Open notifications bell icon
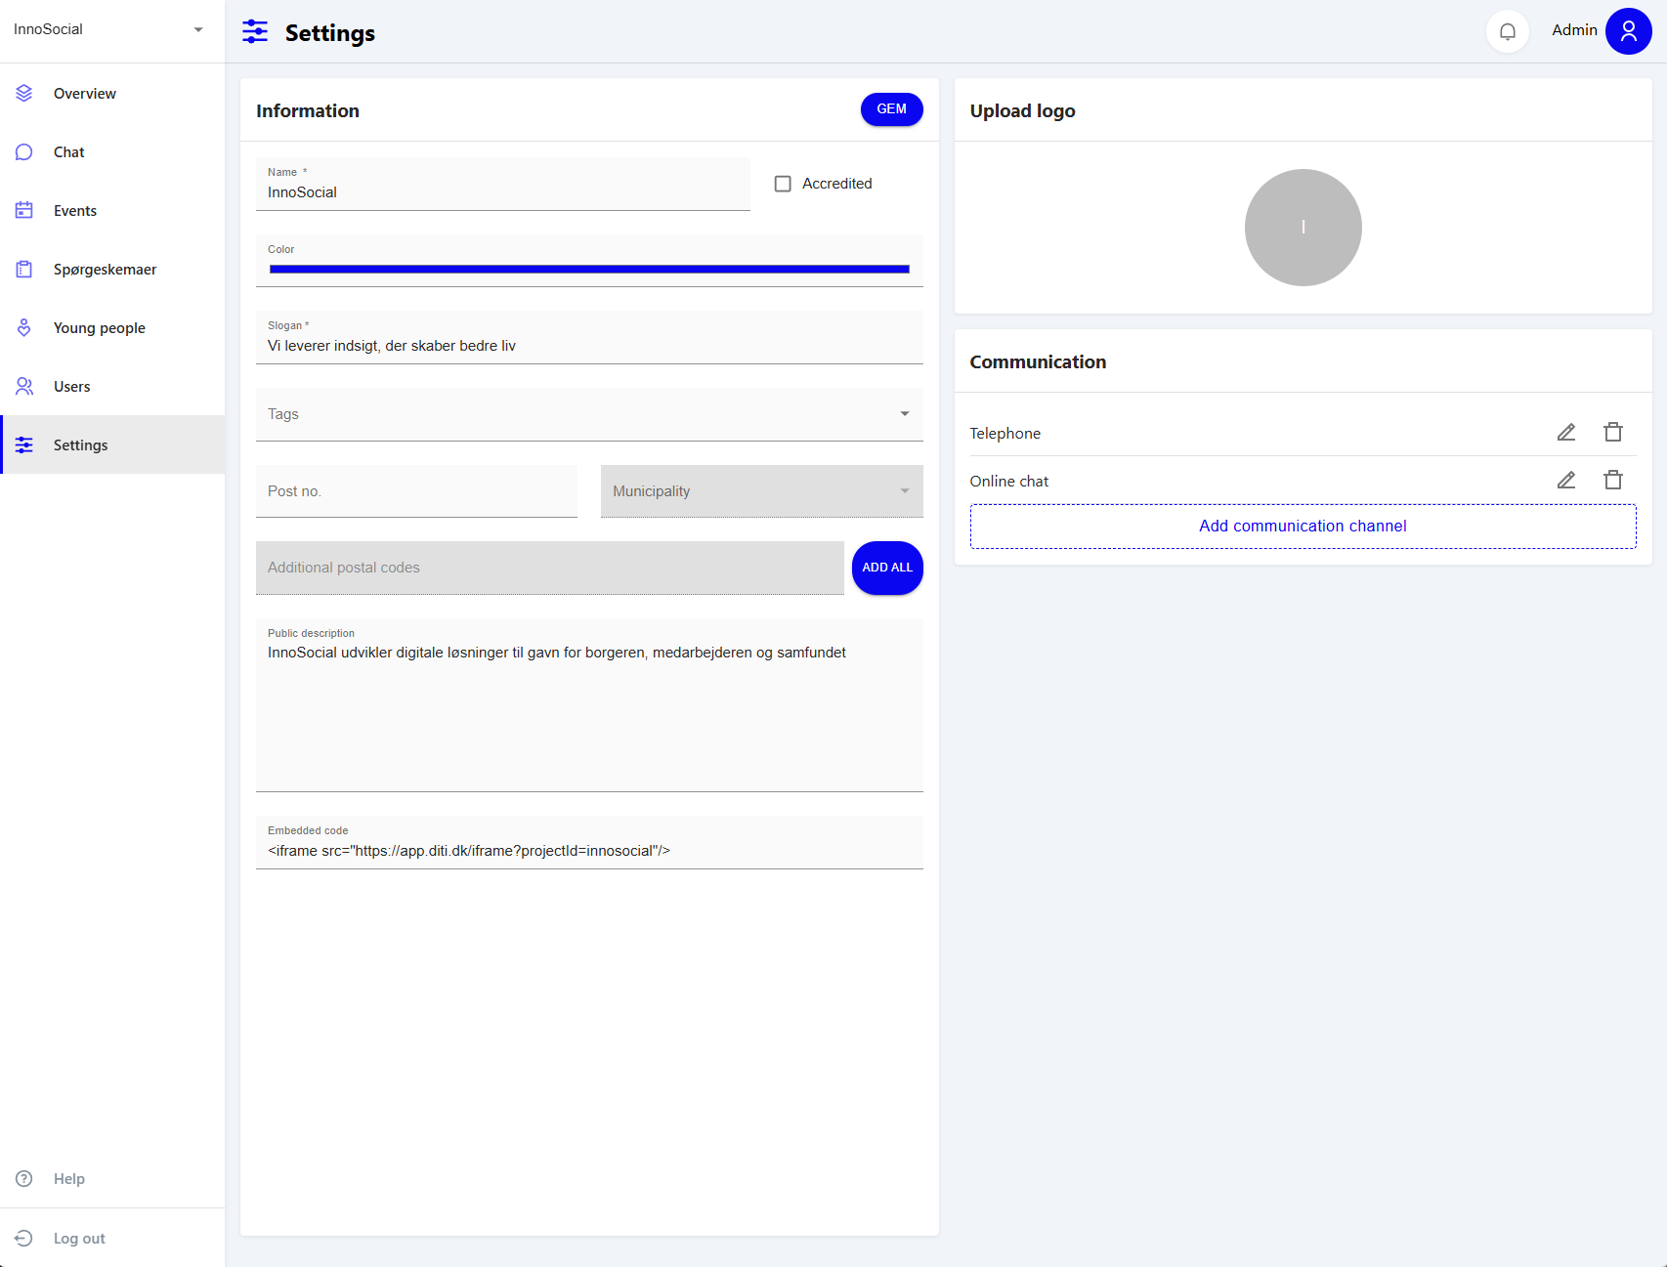Screen dimensions: 1667x1267 pyautogui.click(x=1508, y=31)
